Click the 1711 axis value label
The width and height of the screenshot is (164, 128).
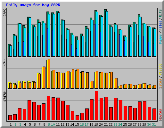point(5,62)
